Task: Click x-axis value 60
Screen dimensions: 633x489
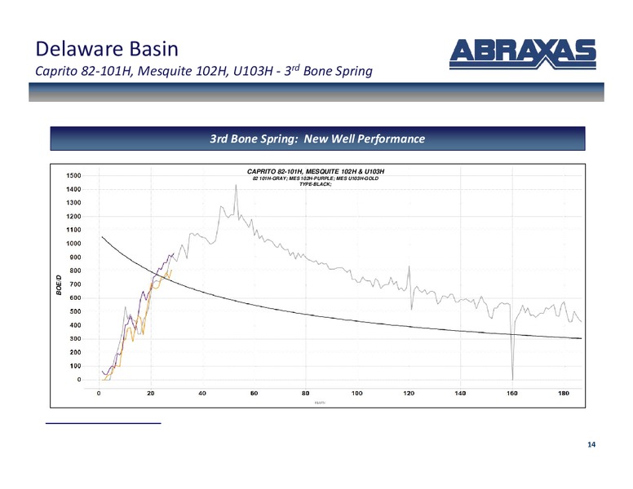Action: point(254,394)
